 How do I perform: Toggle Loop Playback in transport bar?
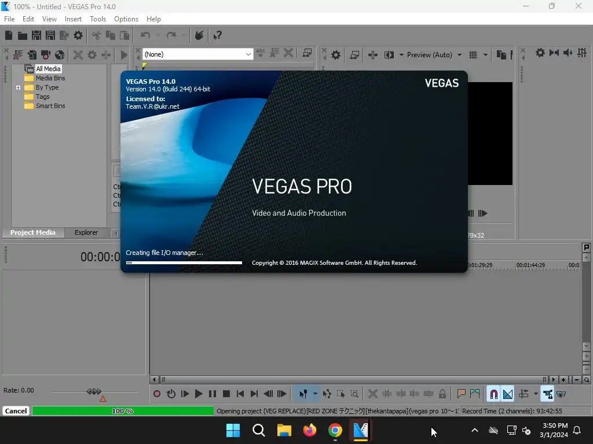pos(171,394)
